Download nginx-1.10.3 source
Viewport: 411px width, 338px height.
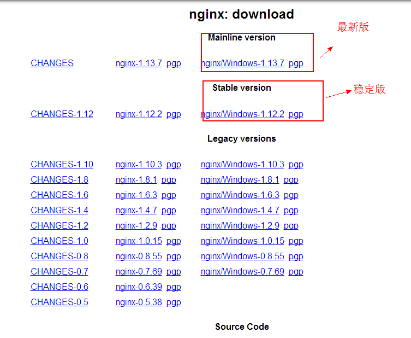pos(139,164)
